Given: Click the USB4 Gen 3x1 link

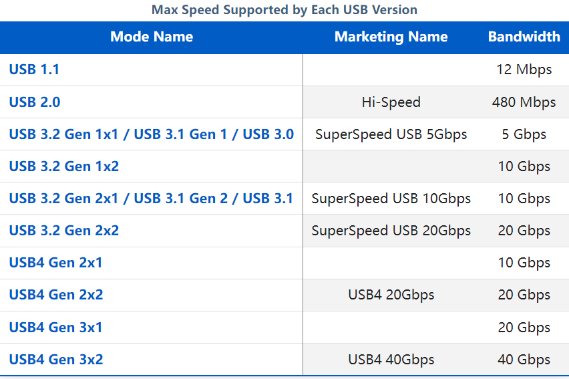Looking at the screenshot, I should click(x=56, y=327).
